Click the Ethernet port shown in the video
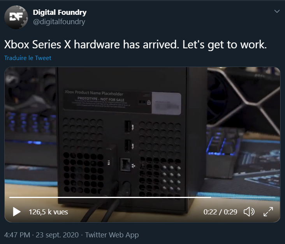285x244 pixels. (125, 164)
